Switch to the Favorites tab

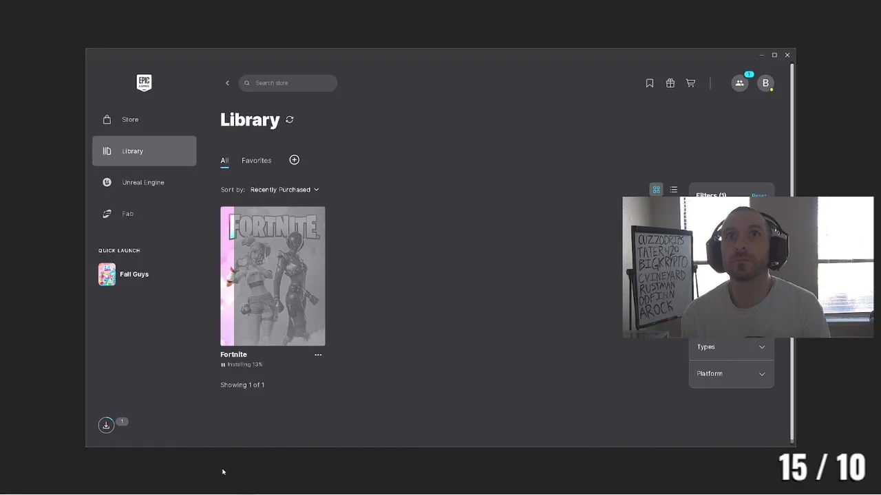click(x=256, y=160)
